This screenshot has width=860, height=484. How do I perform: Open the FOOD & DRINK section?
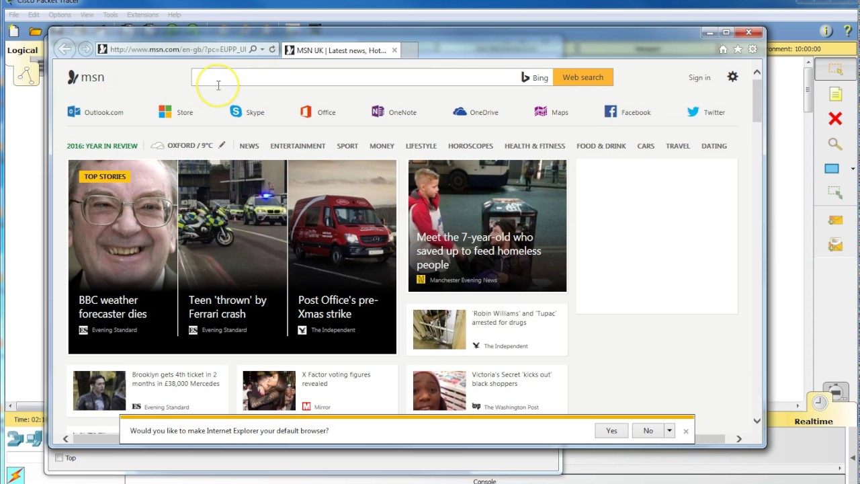click(601, 146)
